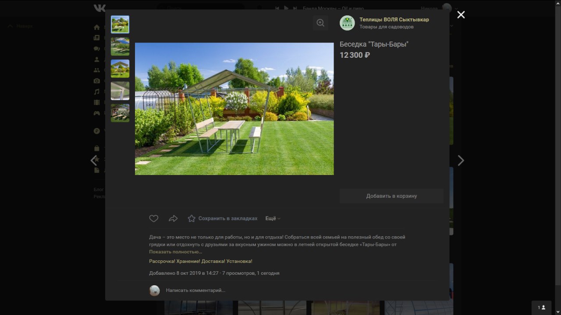Expand description via Показать полностью…

(x=176, y=252)
